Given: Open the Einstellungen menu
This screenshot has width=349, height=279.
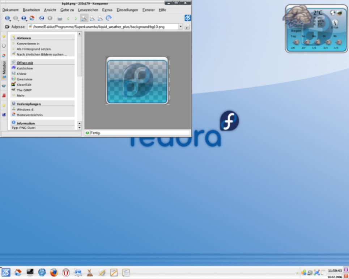Looking at the screenshot, I should click(127, 10).
